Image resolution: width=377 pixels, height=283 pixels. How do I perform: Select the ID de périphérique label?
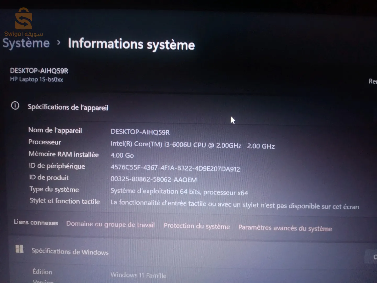point(57,166)
